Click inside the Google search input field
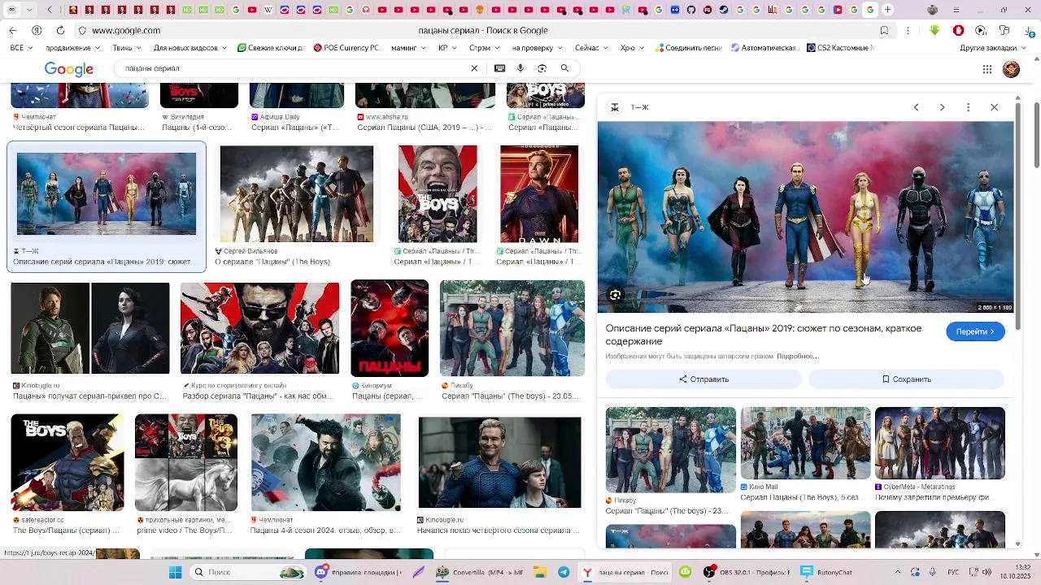This screenshot has height=585, width=1041. [x=293, y=68]
